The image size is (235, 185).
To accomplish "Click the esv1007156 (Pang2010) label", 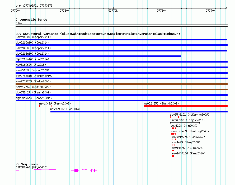I will [x=189, y=153].
